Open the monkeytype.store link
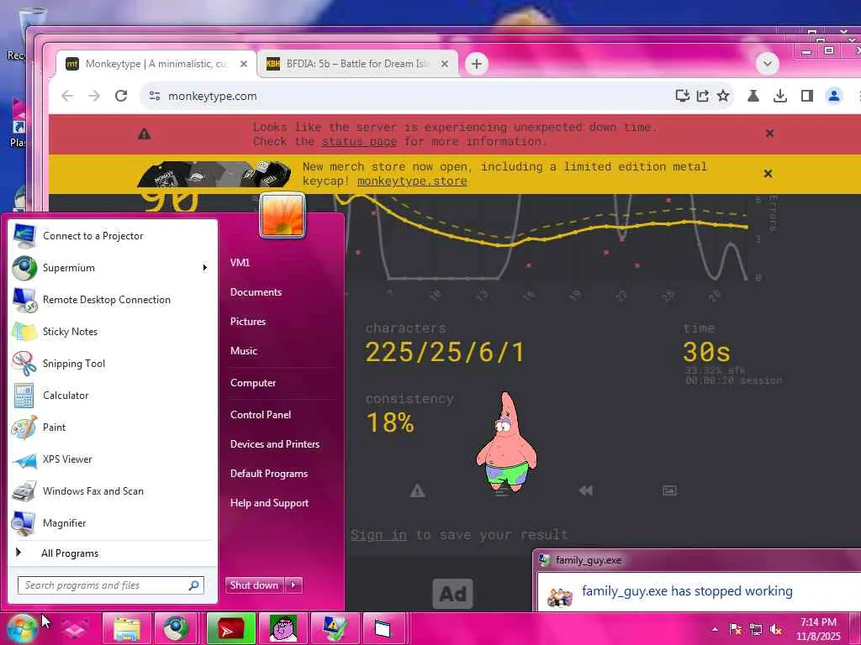The image size is (861, 645). 412,181
